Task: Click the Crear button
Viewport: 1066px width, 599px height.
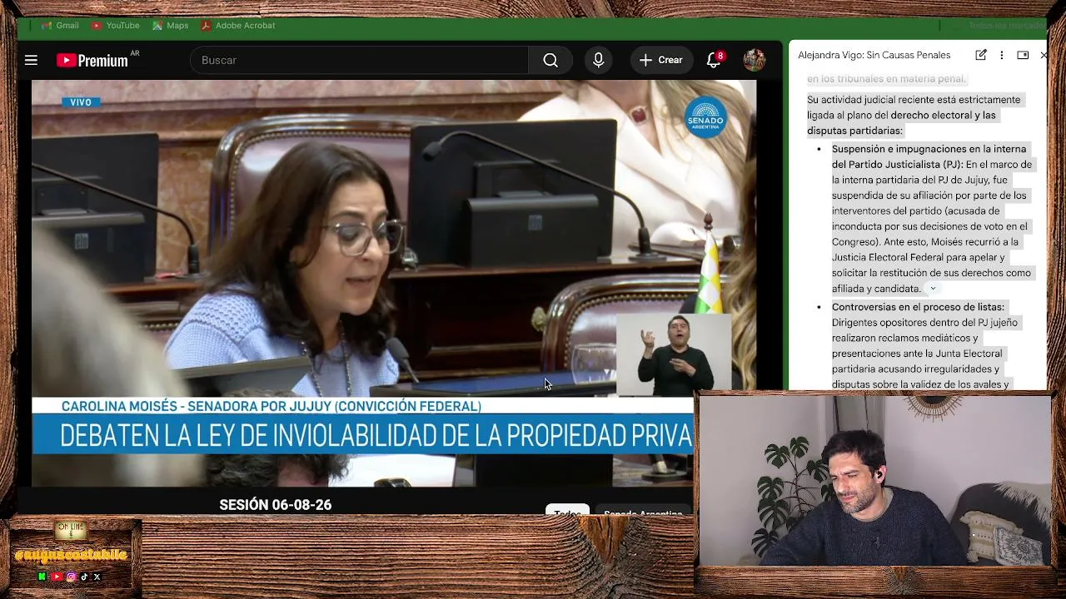Action: [x=660, y=60]
